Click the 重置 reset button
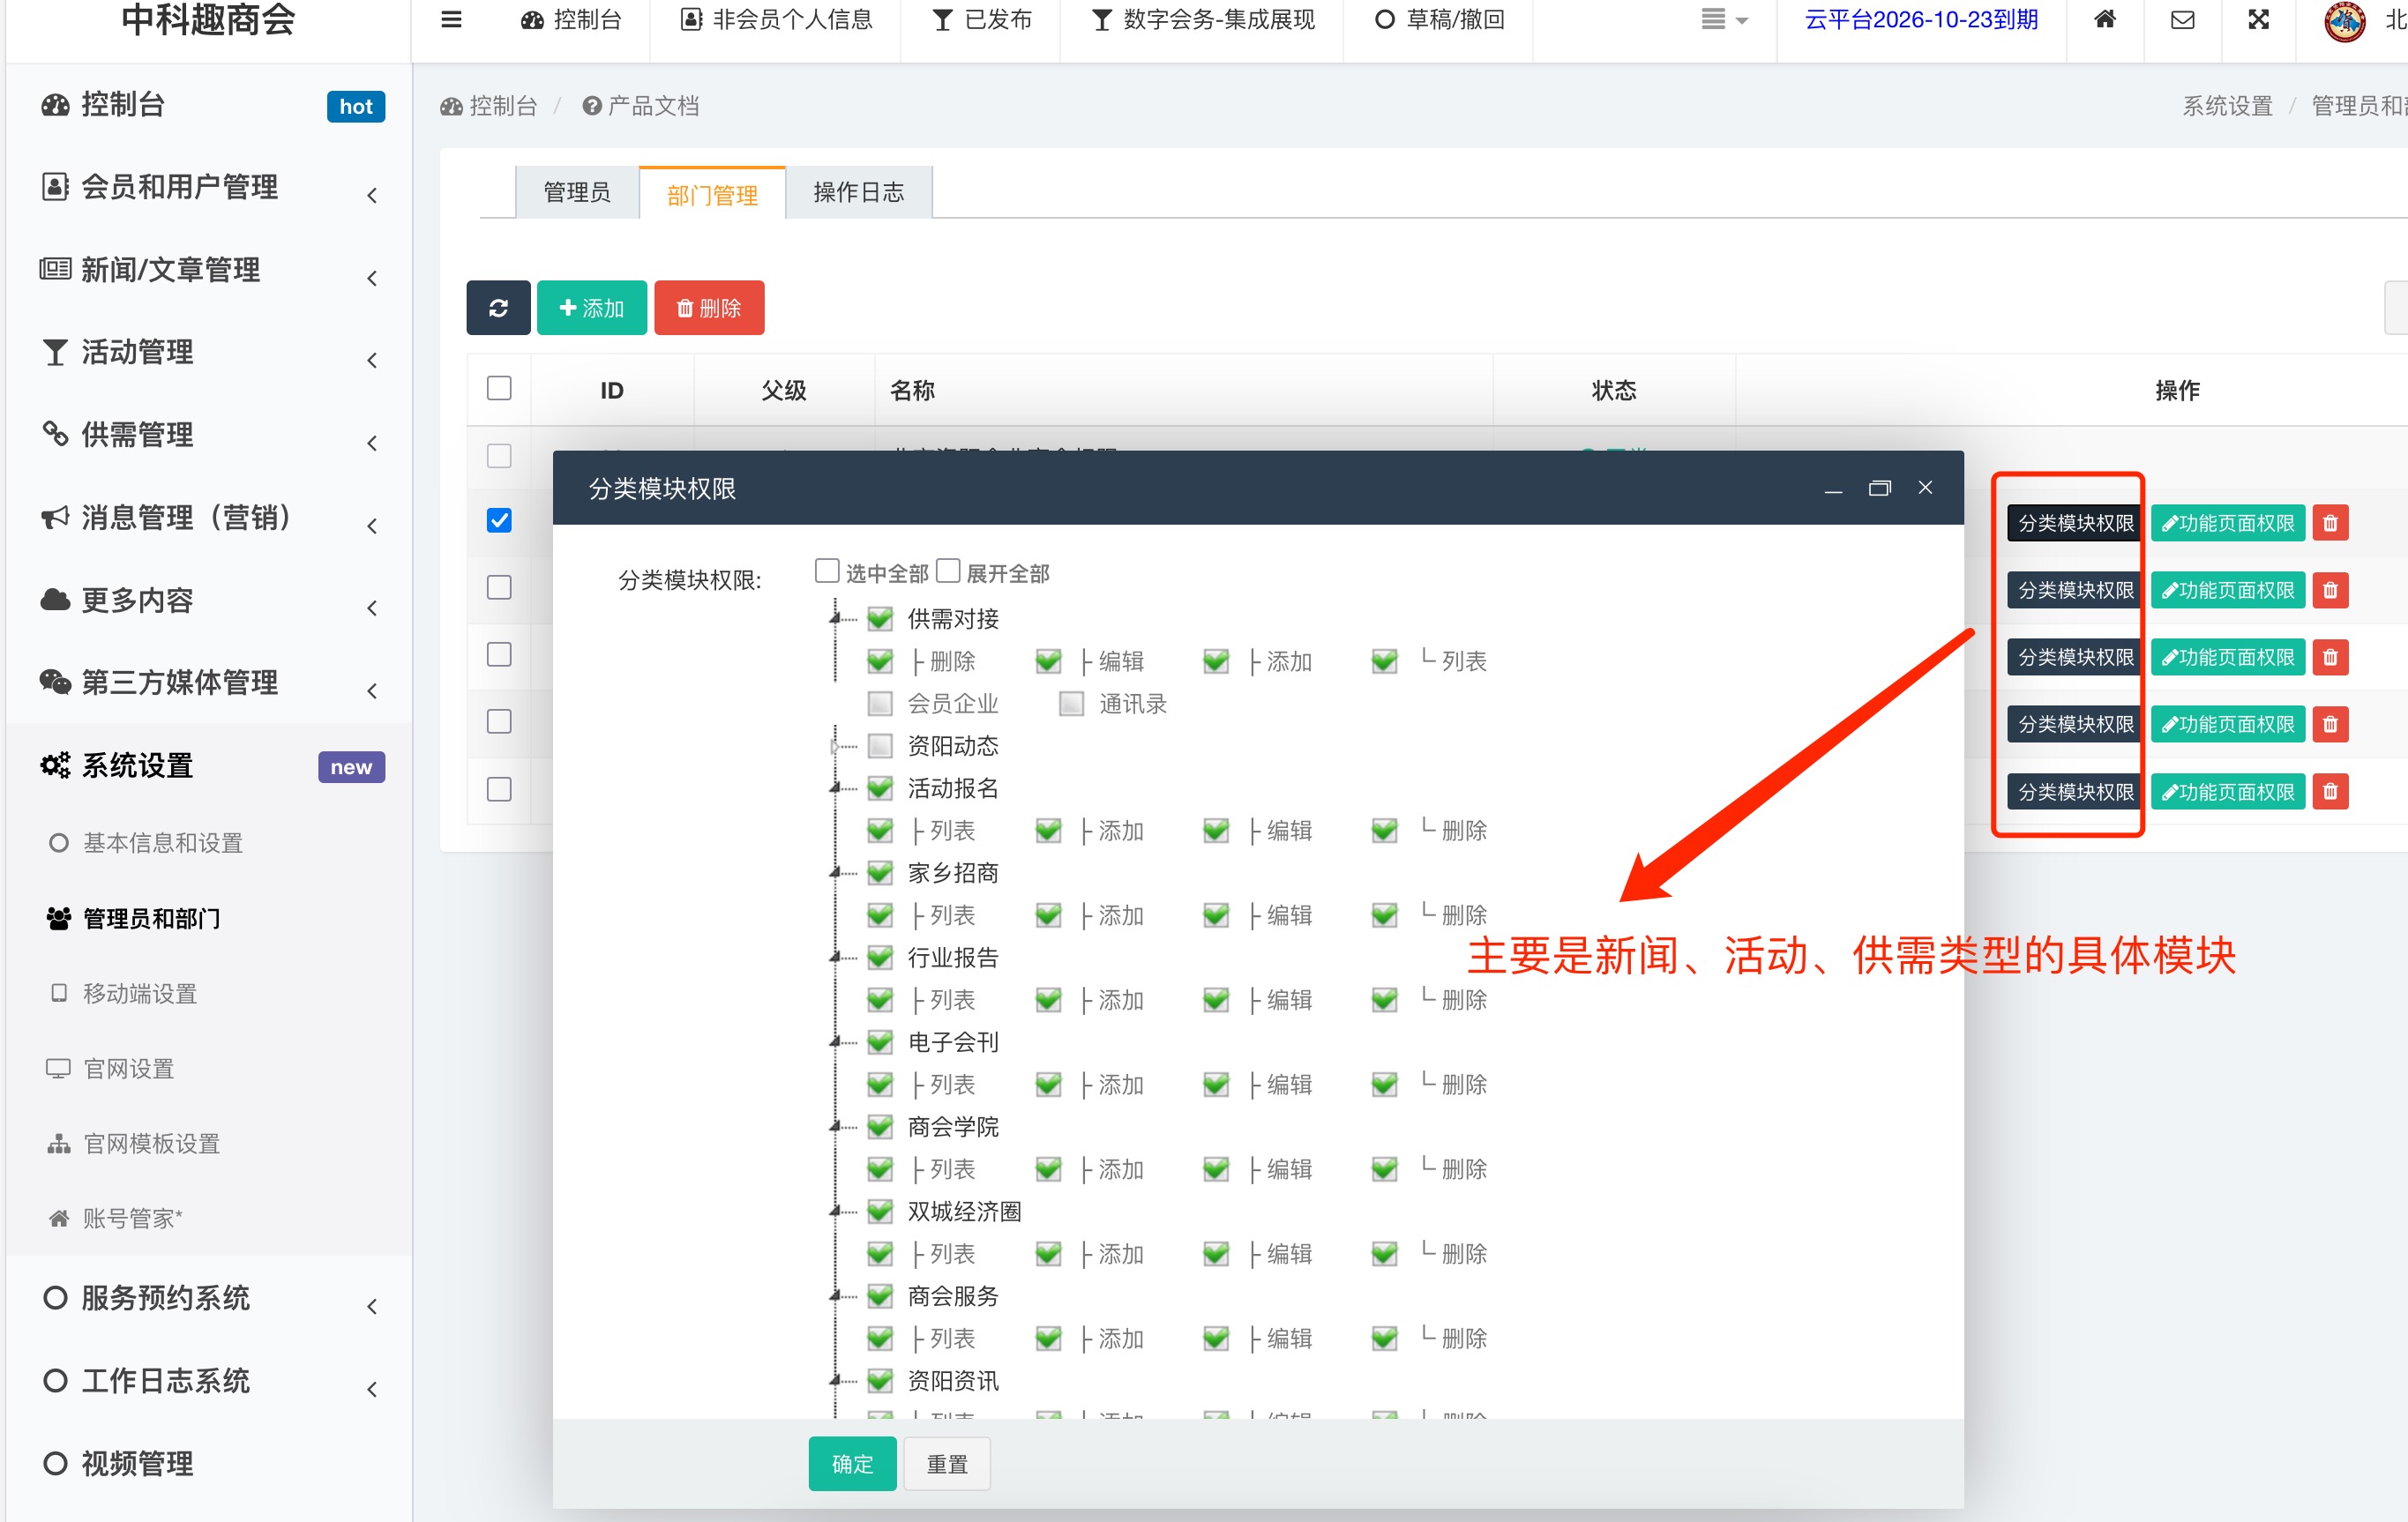This screenshot has width=2408, height=1522. point(946,1463)
